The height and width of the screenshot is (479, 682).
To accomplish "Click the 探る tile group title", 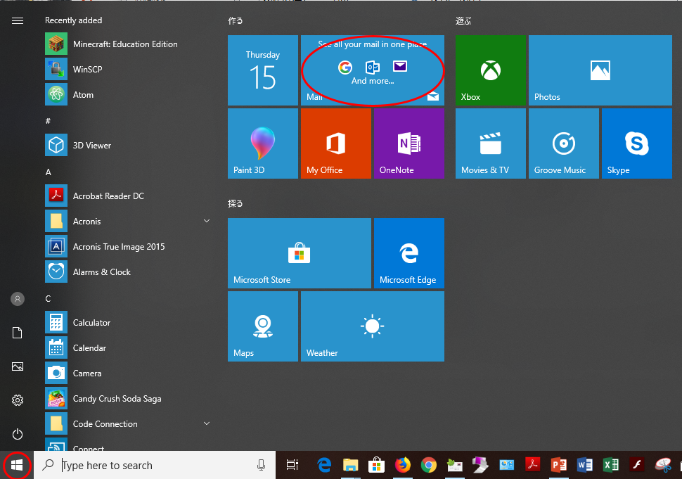I will click(x=236, y=203).
